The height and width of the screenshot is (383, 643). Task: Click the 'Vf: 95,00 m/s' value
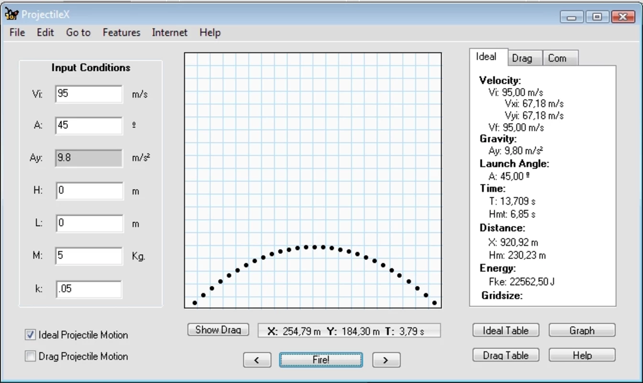tap(516, 127)
